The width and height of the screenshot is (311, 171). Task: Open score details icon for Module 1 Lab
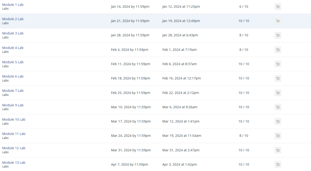[x=278, y=7]
